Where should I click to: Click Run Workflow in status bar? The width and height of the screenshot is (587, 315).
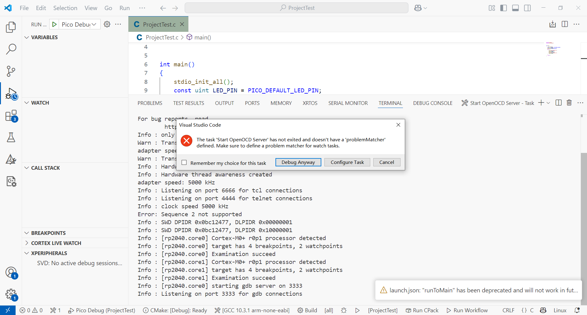coord(467,310)
